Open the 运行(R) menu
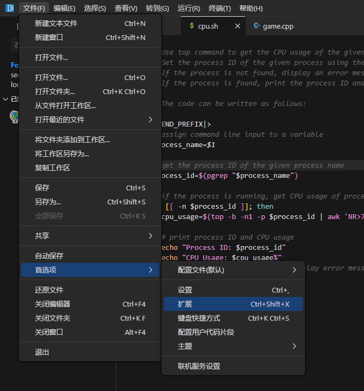 click(x=188, y=8)
